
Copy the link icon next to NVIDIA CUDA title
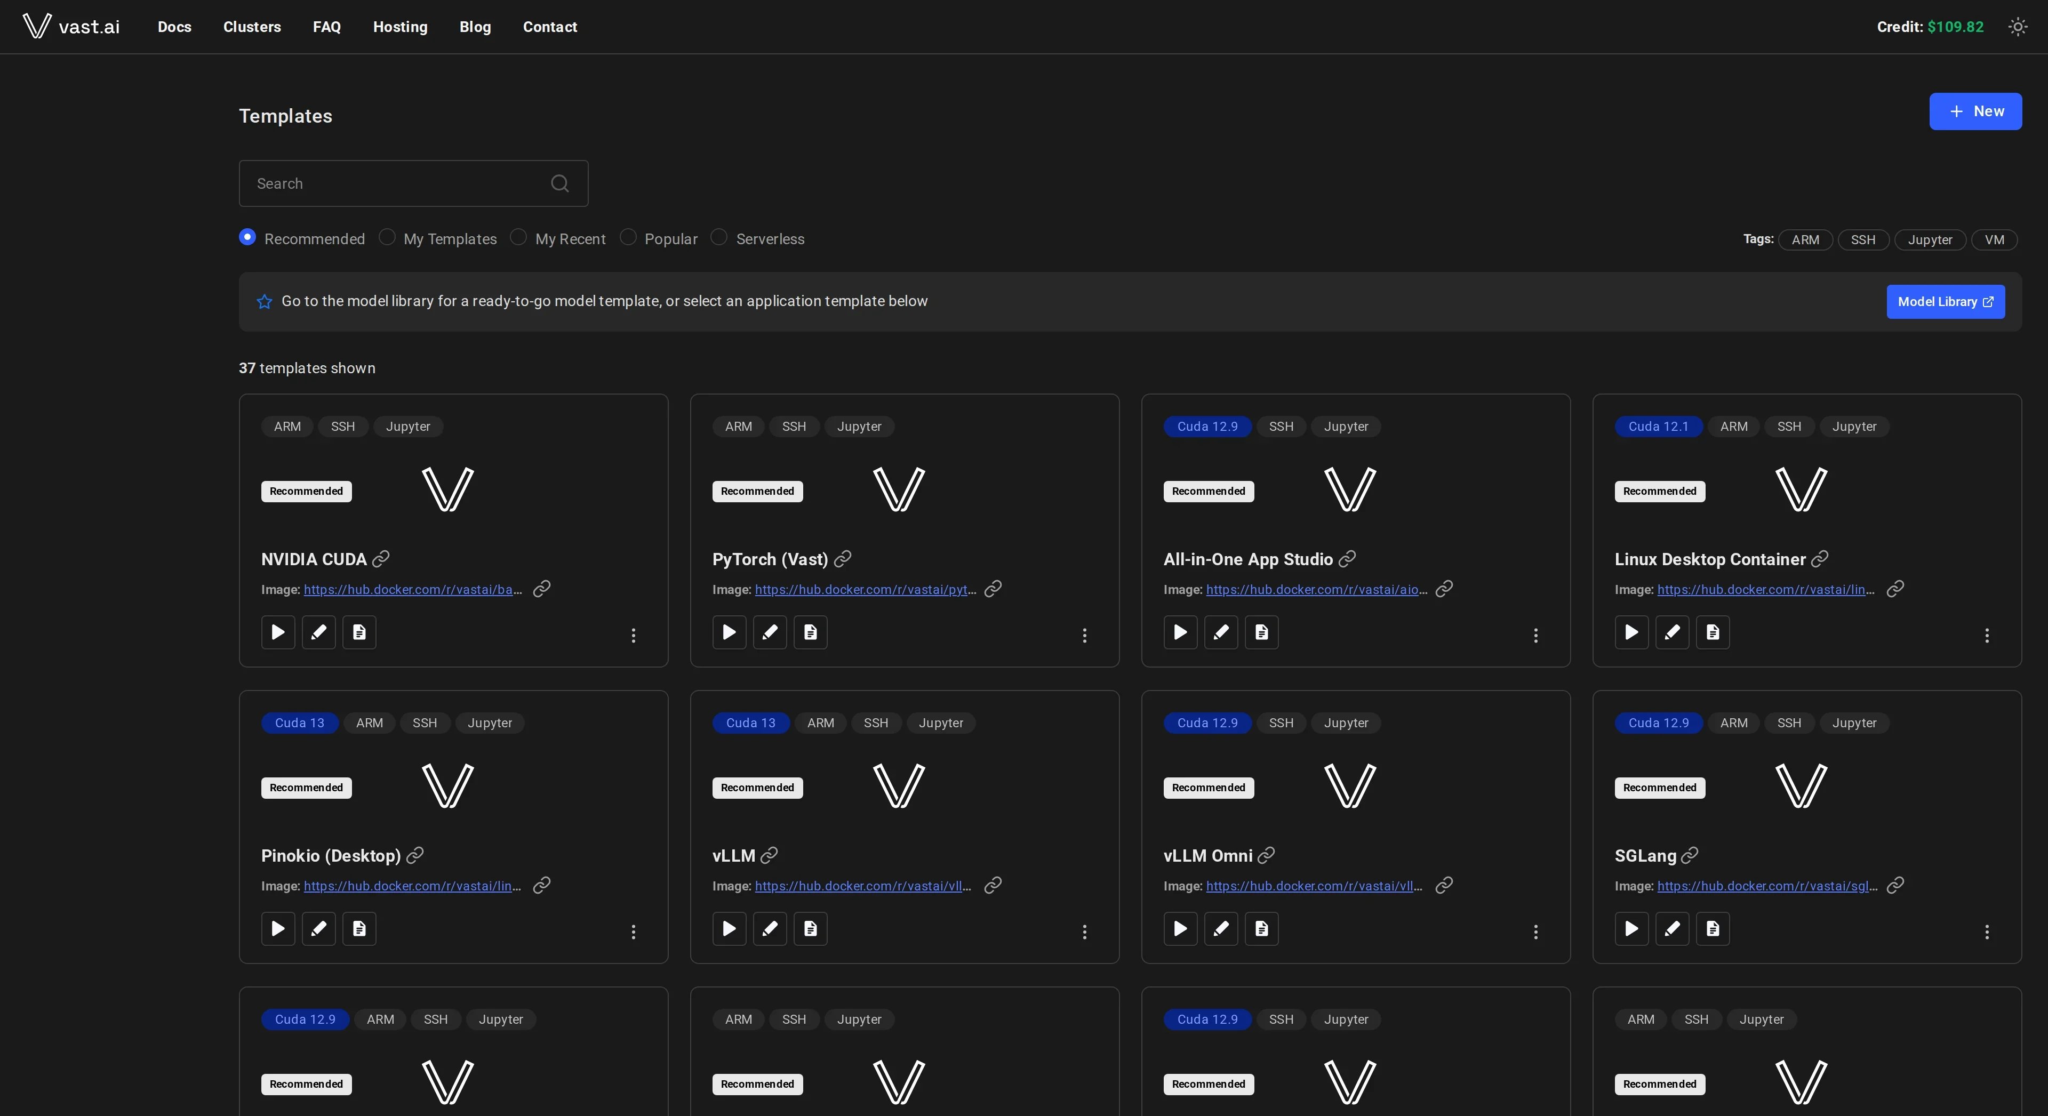click(381, 559)
